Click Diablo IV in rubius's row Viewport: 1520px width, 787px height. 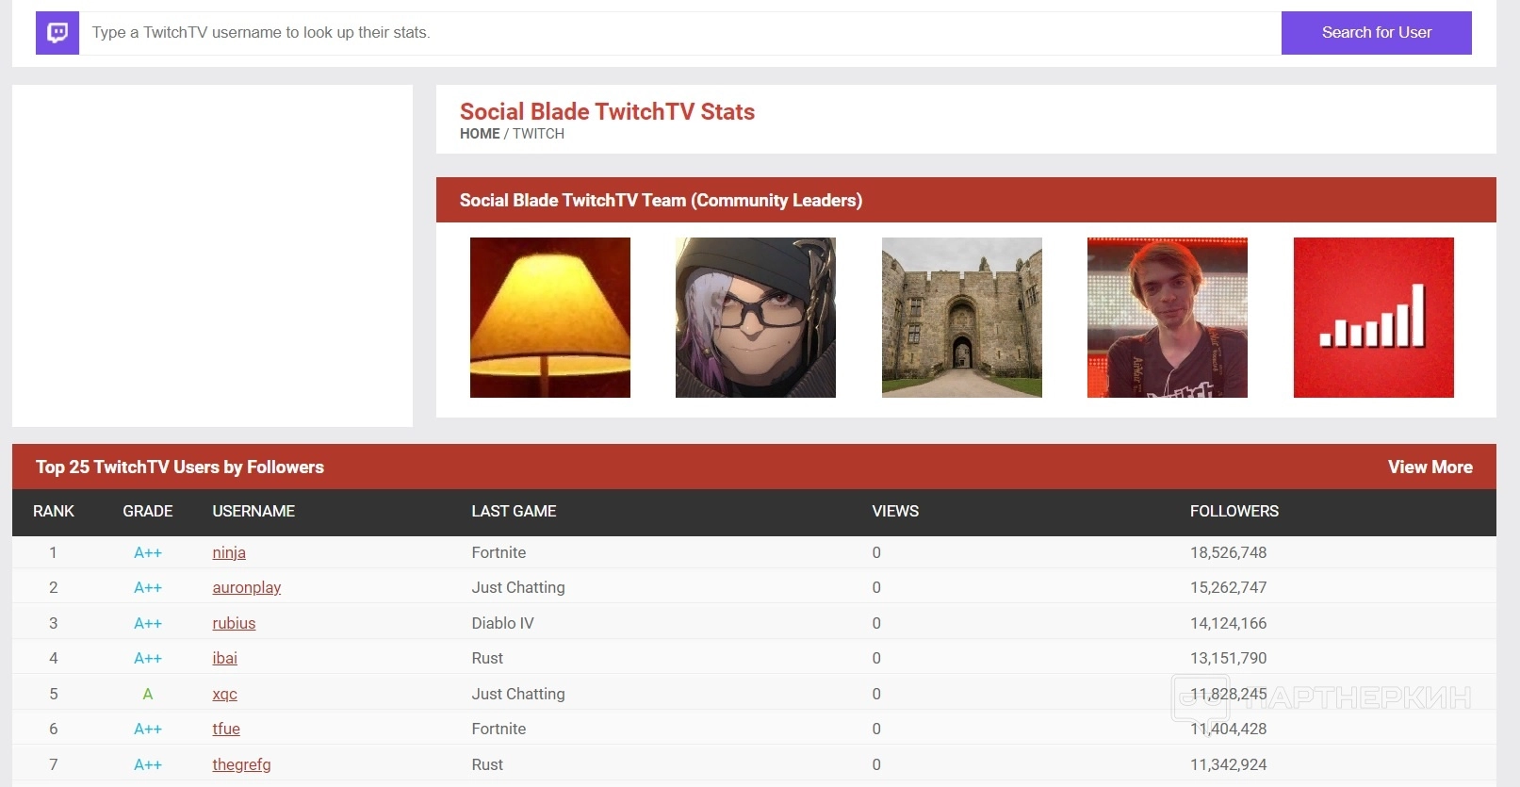(502, 623)
